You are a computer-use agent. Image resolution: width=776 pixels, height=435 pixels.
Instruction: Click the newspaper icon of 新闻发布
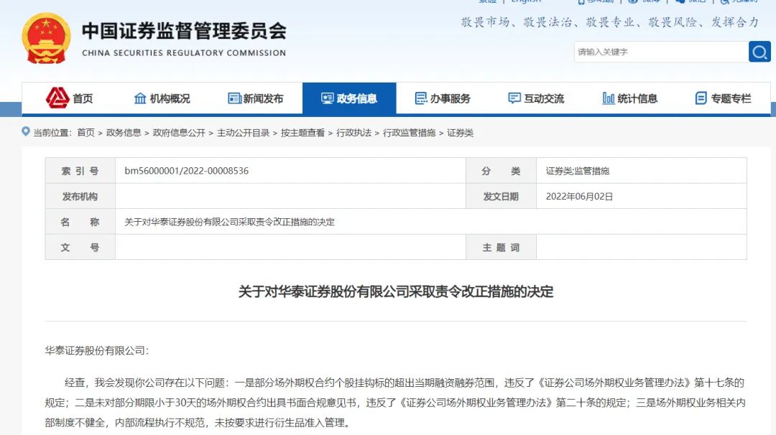pos(234,98)
